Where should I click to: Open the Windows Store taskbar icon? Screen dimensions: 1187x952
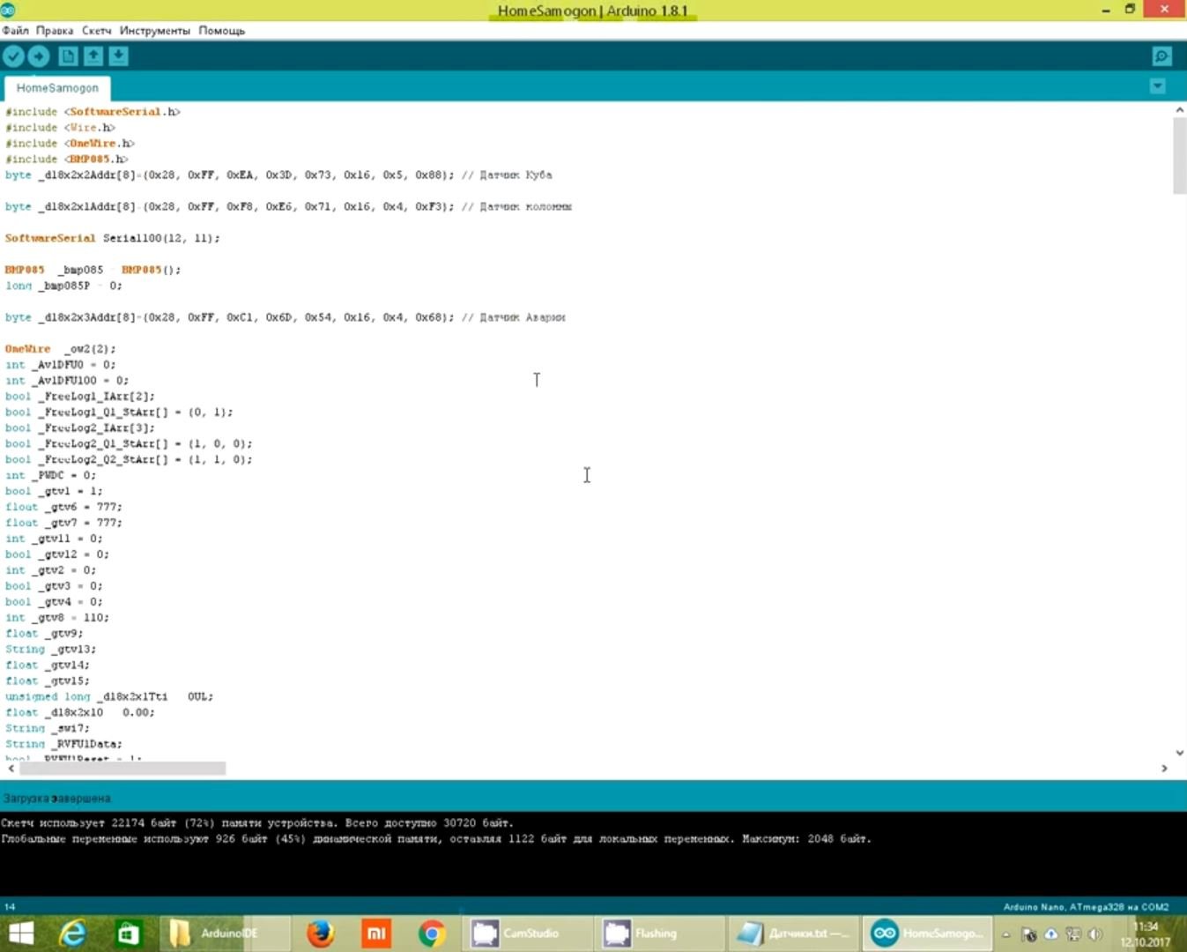coord(129,933)
